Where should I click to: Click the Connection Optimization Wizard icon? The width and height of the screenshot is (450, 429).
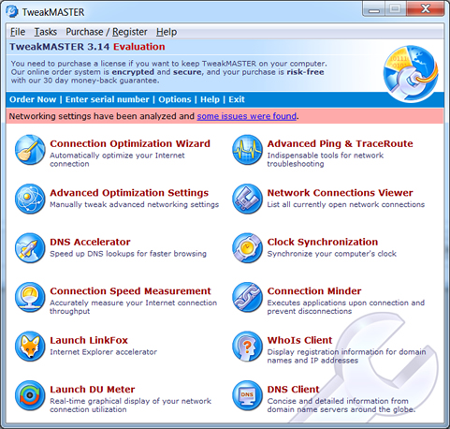30,150
